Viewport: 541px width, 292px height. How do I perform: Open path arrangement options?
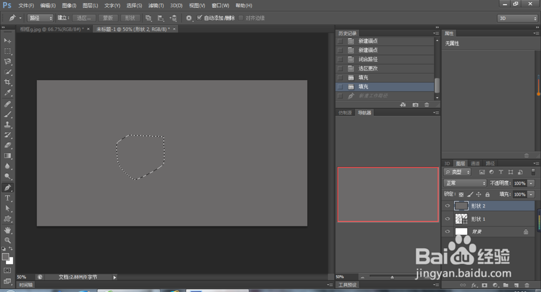173,18
